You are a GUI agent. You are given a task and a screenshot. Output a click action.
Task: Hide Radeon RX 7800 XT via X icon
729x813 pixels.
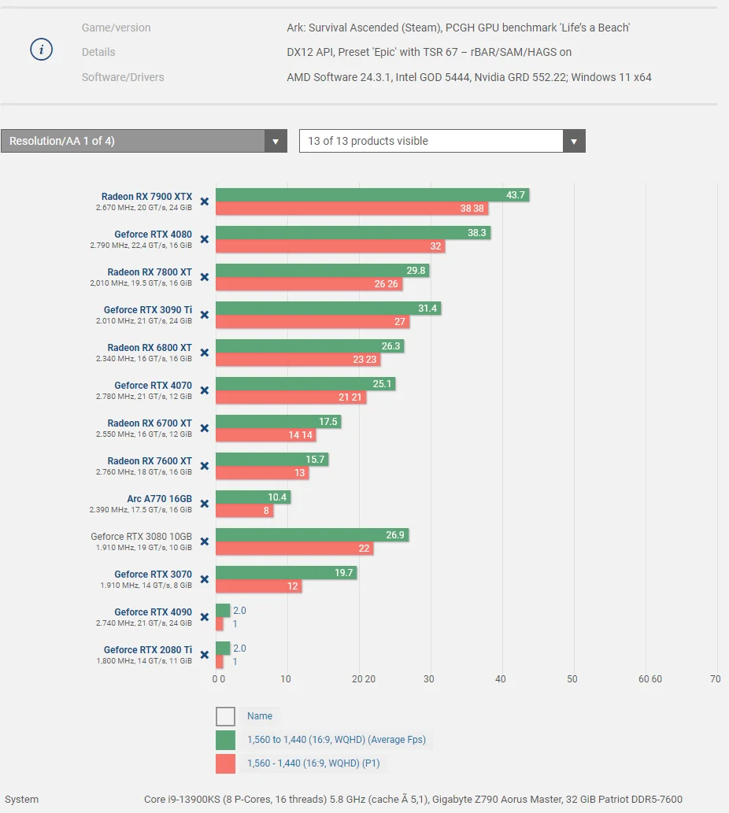(x=205, y=277)
